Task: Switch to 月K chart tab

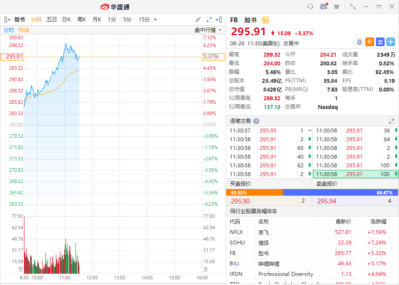Action: coord(97,20)
